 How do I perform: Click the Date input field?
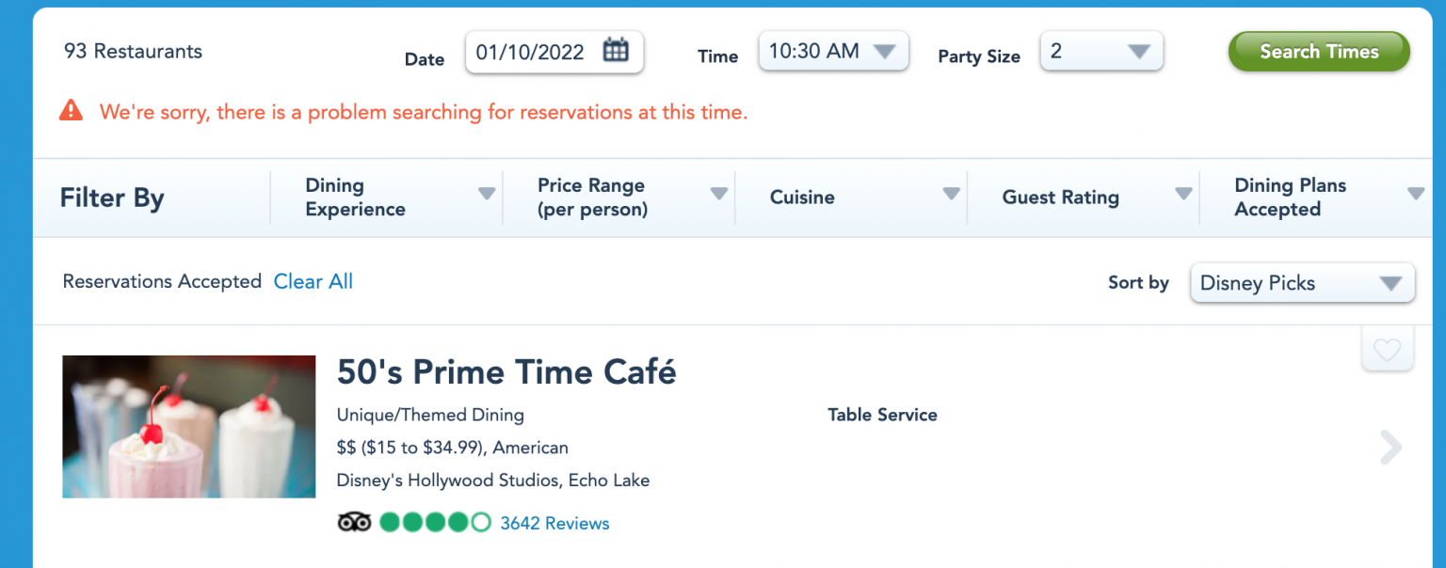coord(531,52)
